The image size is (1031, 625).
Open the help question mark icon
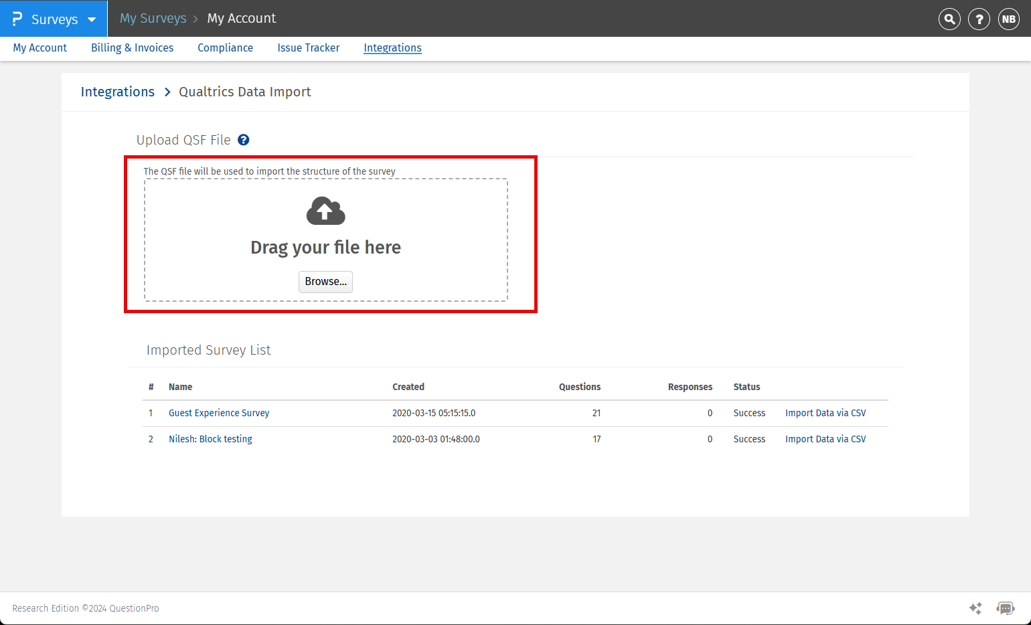pyautogui.click(x=979, y=19)
